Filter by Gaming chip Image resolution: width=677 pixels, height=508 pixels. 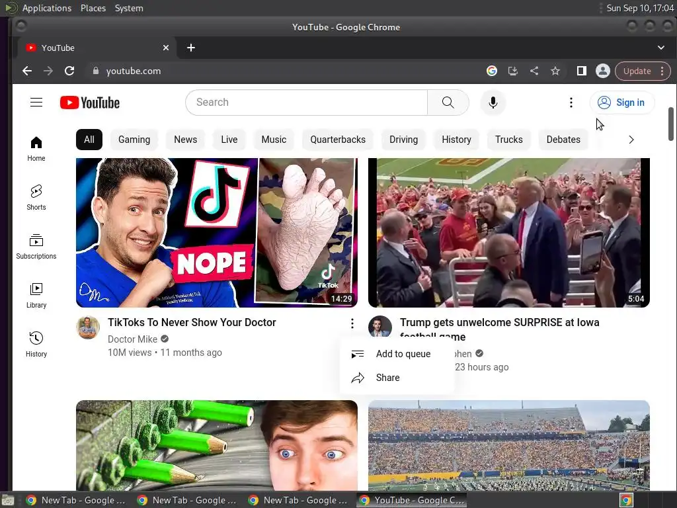[x=134, y=140]
